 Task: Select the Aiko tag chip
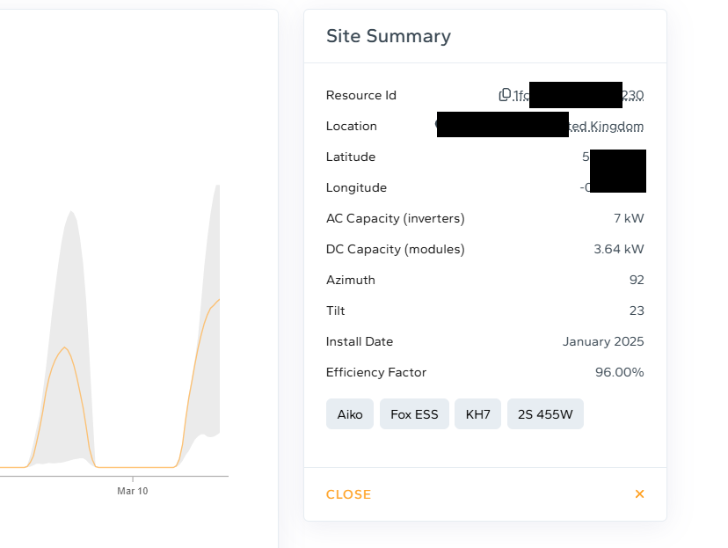[x=350, y=414]
